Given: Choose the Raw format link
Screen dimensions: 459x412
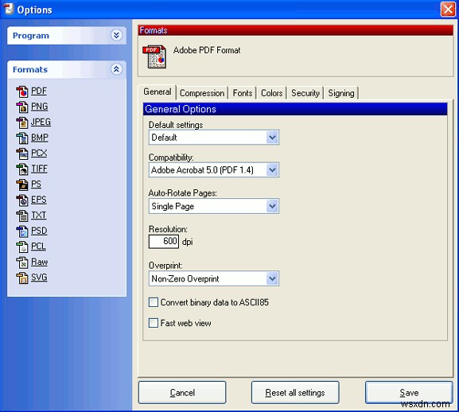Looking at the screenshot, I should (40, 262).
